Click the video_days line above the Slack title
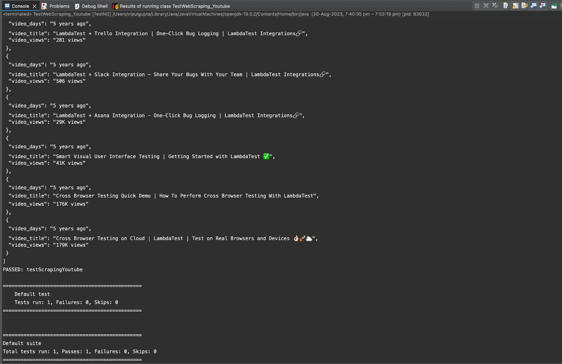Viewport: 562px width, 364px height. [x=50, y=65]
